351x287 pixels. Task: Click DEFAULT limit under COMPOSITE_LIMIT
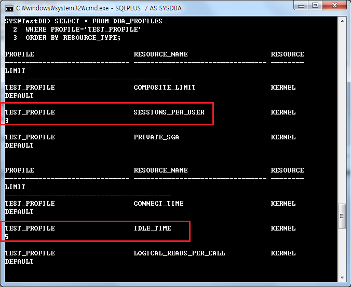pos(19,96)
